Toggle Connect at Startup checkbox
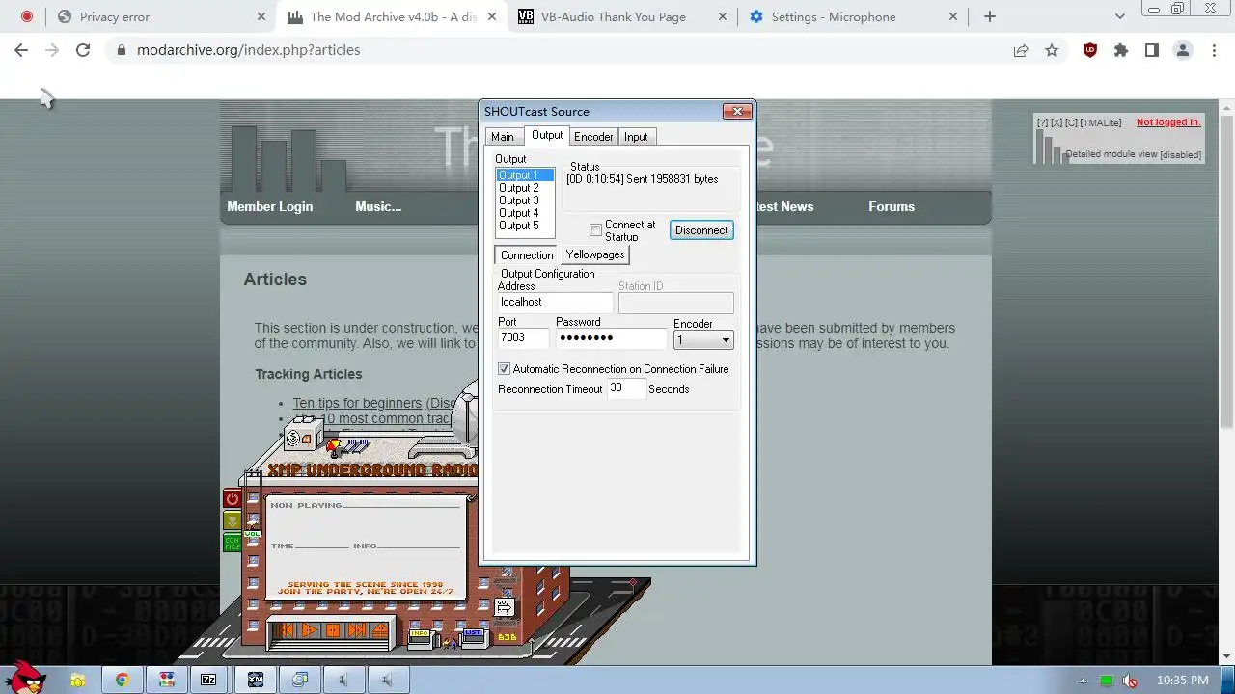Screen dimensions: 1235x694 595,229
